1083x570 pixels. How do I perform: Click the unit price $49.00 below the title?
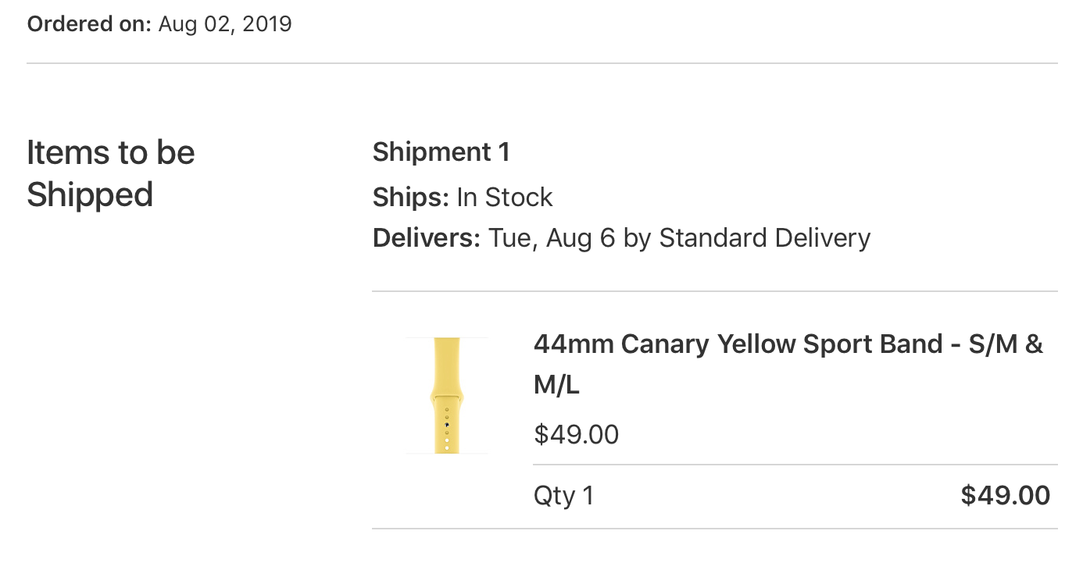[577, 434]
